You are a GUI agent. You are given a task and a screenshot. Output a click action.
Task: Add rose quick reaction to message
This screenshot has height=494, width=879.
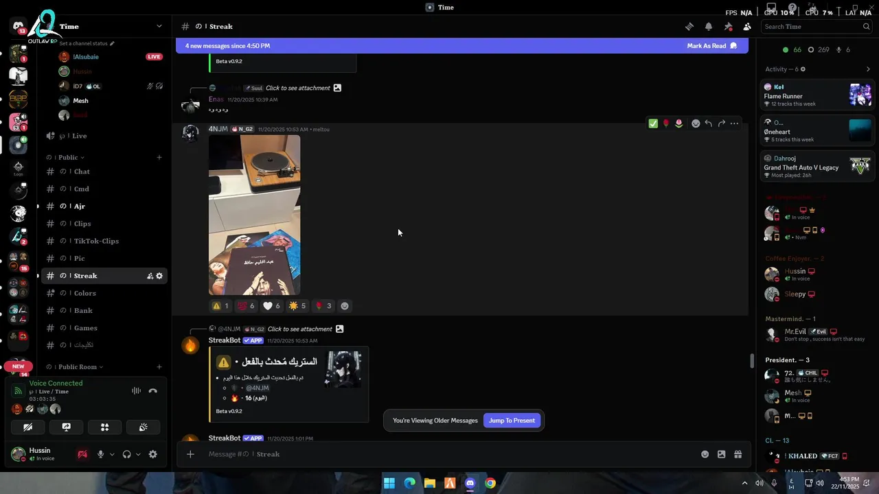click(665, 123)
